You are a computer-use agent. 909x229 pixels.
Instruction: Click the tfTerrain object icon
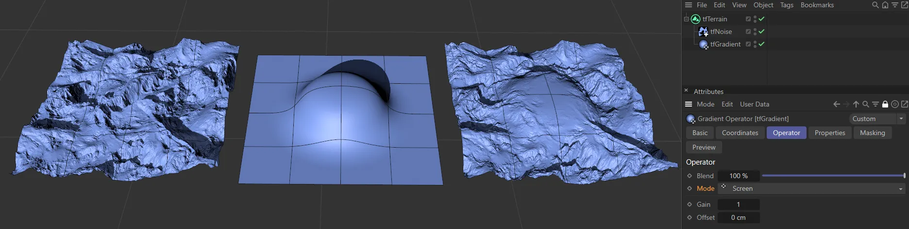[695, 19]
